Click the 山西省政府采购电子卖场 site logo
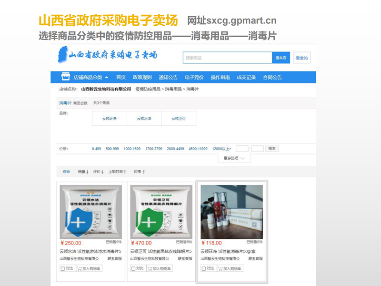Screen dimensions: 381x286 107,55
